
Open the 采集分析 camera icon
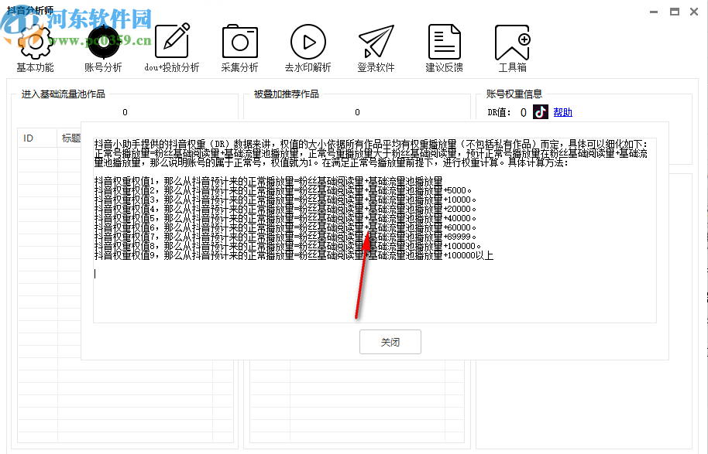pyautogui.click(x=240, y=42)
